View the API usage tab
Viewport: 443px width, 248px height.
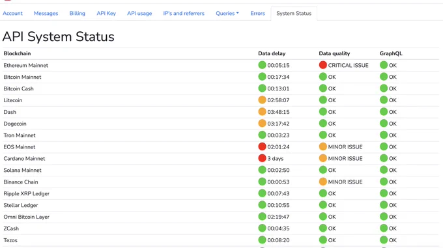click(139, 13)
